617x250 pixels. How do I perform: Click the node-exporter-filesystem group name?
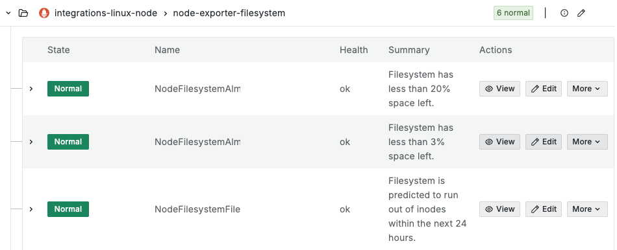(229, 13)
